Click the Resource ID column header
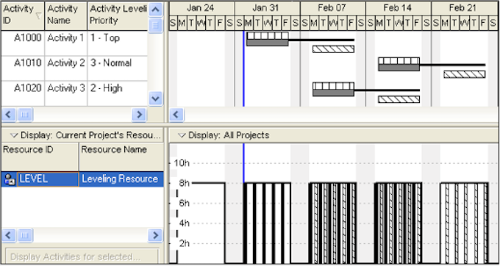The image size is (500, 266). 40,157
